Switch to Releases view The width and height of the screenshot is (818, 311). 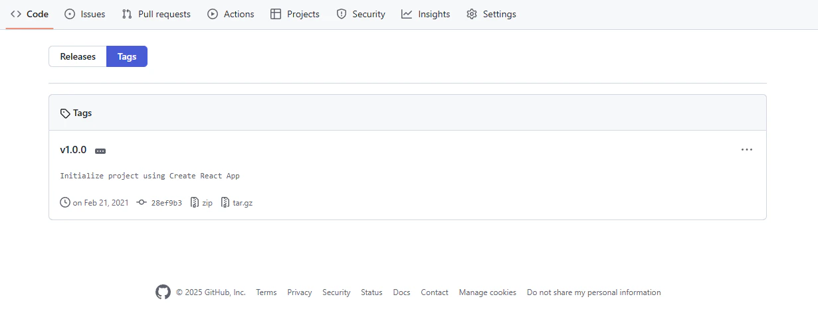[x=78, y=56]
